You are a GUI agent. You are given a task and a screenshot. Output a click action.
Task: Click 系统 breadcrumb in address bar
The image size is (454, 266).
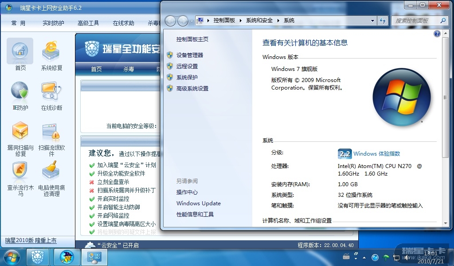coord(289,20)
